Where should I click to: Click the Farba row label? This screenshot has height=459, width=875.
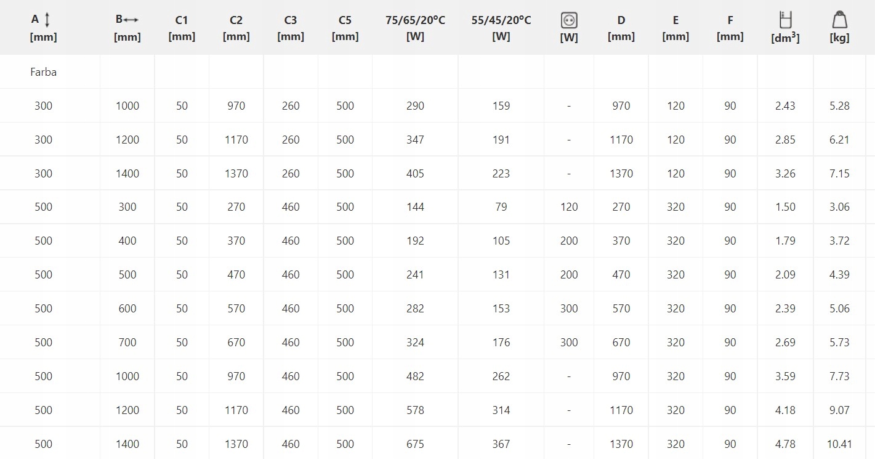click(x=43, y=72)
